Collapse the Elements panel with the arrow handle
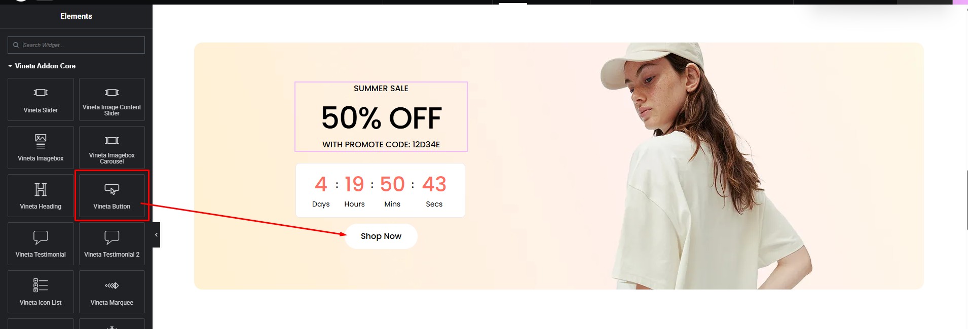The height and width of the screenshot is (329, 968). pos(156,235)
